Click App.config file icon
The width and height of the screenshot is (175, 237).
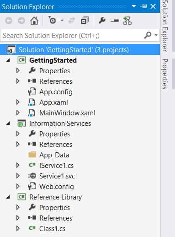(32, 92)
